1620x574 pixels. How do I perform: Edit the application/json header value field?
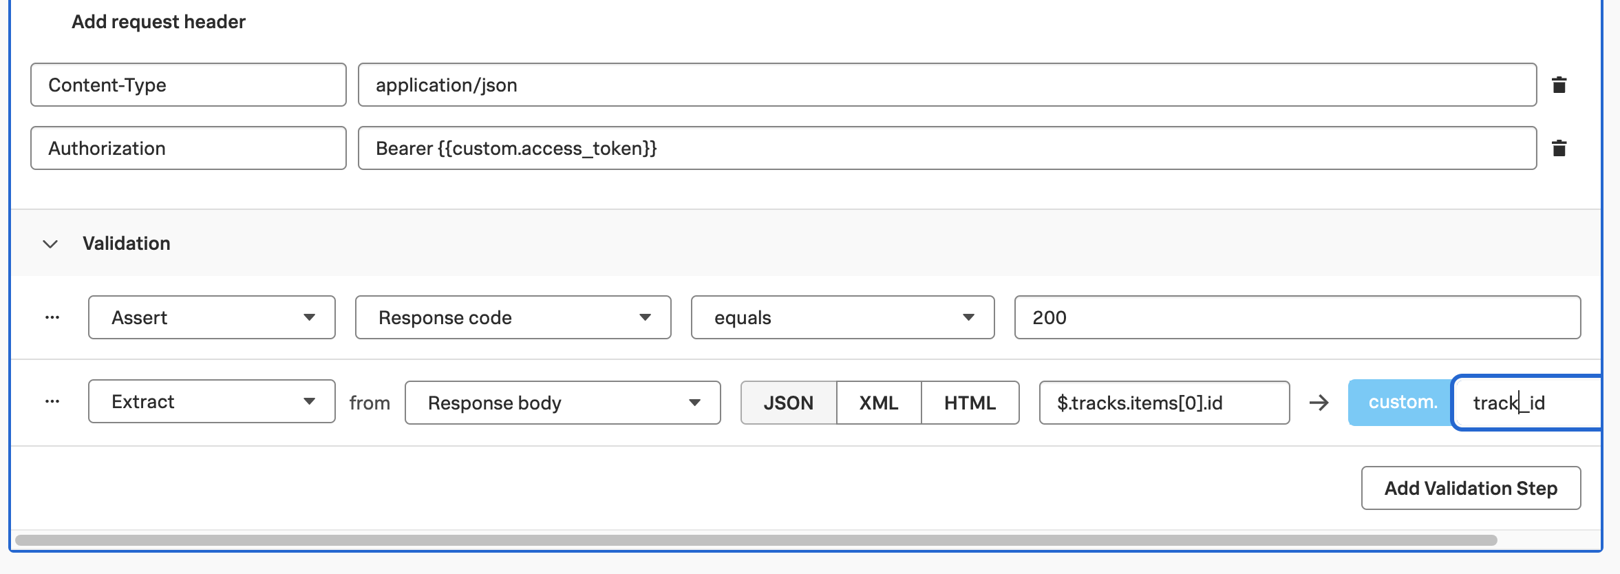click(x=946, y=85)
